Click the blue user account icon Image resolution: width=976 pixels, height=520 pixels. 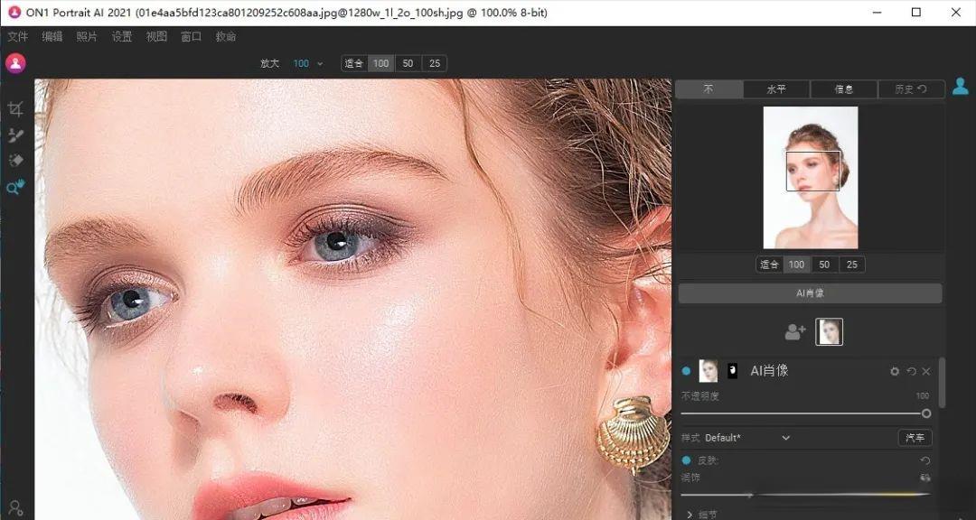click(x=961, y=86)
